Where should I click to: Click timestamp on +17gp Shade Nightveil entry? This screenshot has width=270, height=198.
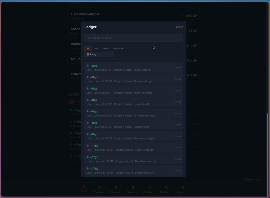tap(178, 170)
